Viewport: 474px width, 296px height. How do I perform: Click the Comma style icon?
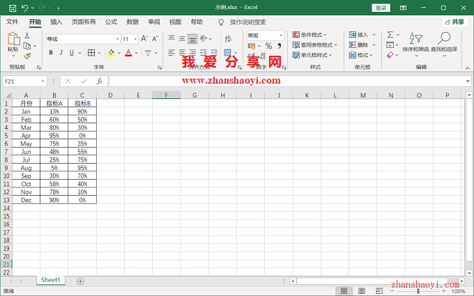(x=280, y=46)
